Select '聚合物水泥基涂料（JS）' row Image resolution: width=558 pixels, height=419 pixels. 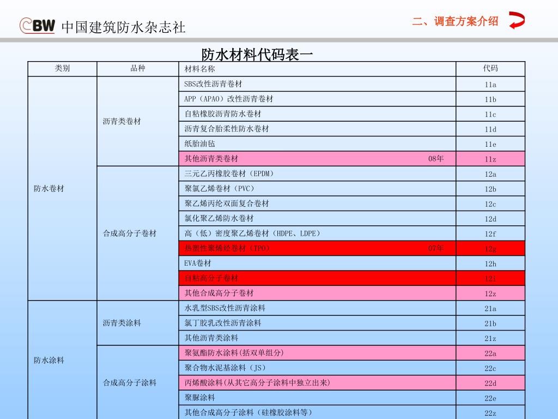point(317,368)
